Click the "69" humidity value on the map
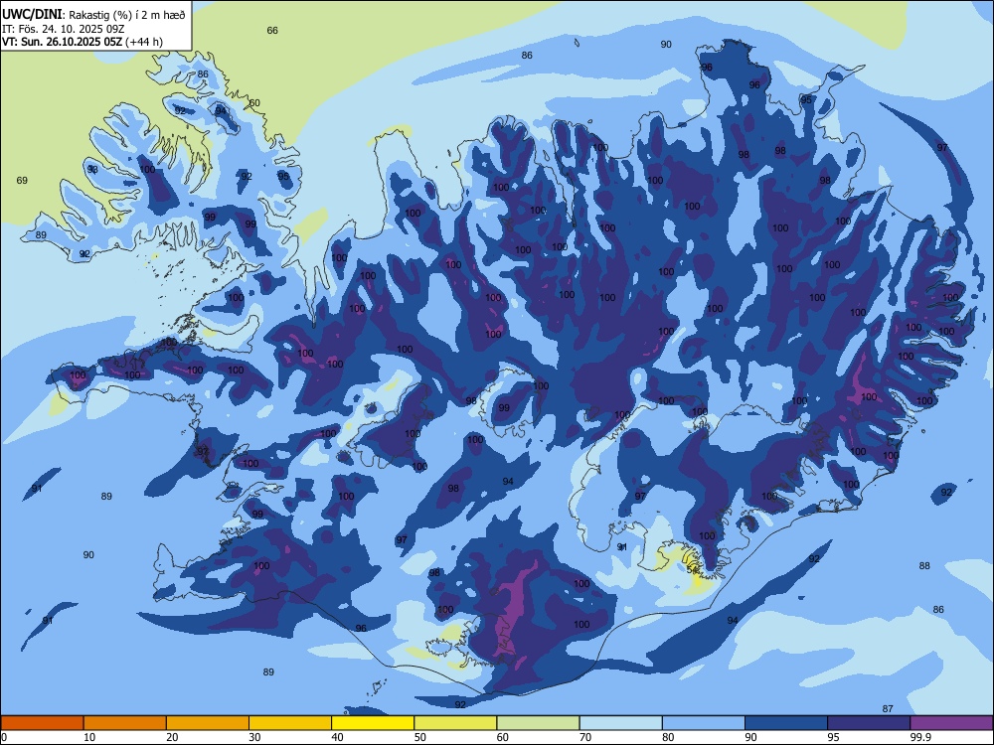Viewport: 994px width, 745px height. [22, 181]
